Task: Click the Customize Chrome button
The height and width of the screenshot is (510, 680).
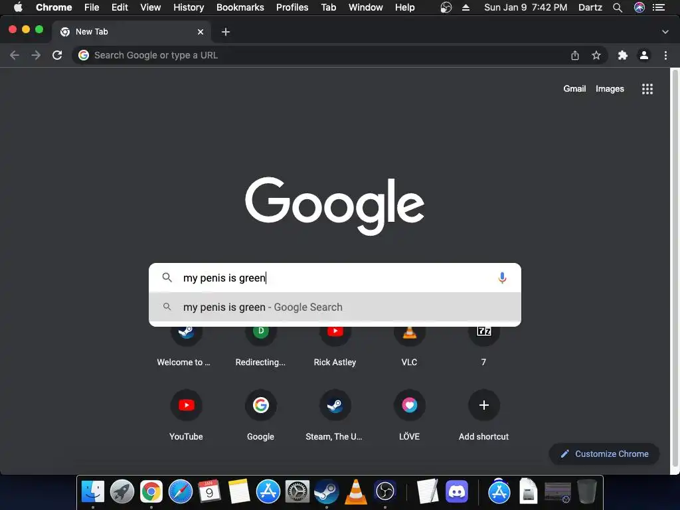Action: [x=604, y=454]
